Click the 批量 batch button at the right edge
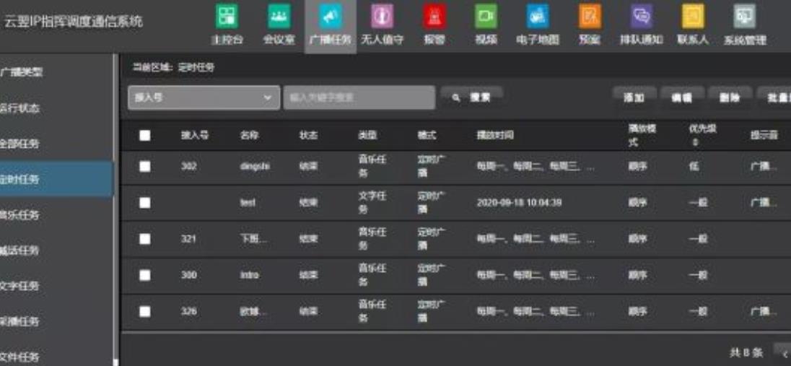Image resolution: width=791 pixels, height=366 pixels. 774,97
